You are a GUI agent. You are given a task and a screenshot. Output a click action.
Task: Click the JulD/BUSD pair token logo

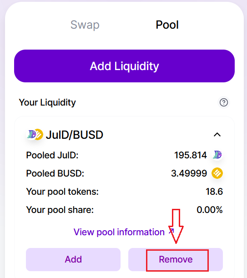click(35, 135)
